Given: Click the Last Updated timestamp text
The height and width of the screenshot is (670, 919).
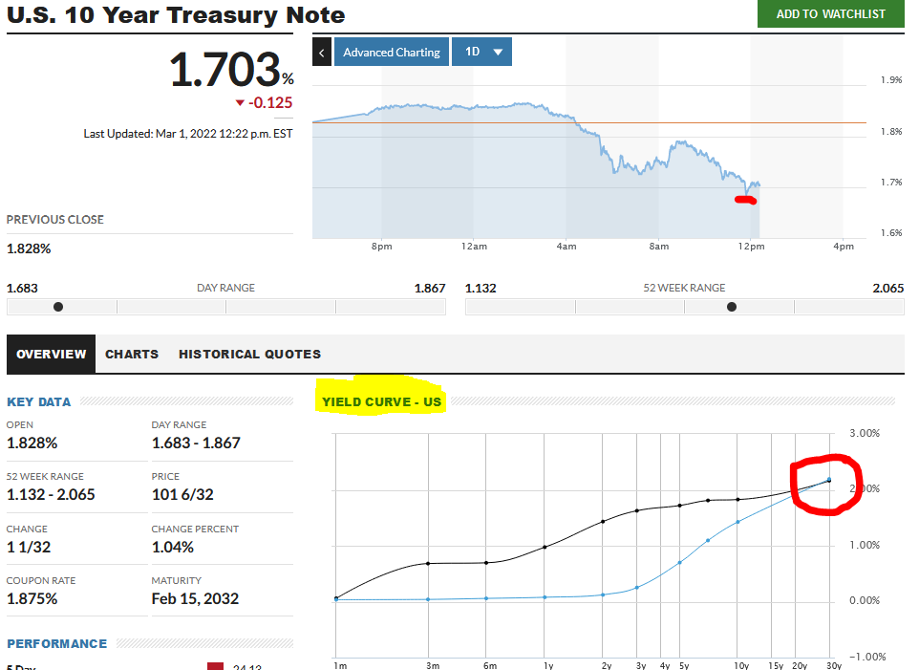Looking at the screenshot, I should 187,134.
